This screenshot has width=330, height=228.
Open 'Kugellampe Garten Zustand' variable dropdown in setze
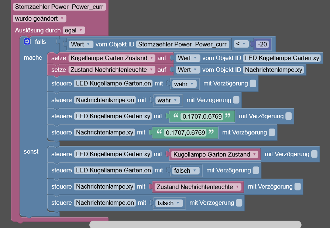[112, 58]
